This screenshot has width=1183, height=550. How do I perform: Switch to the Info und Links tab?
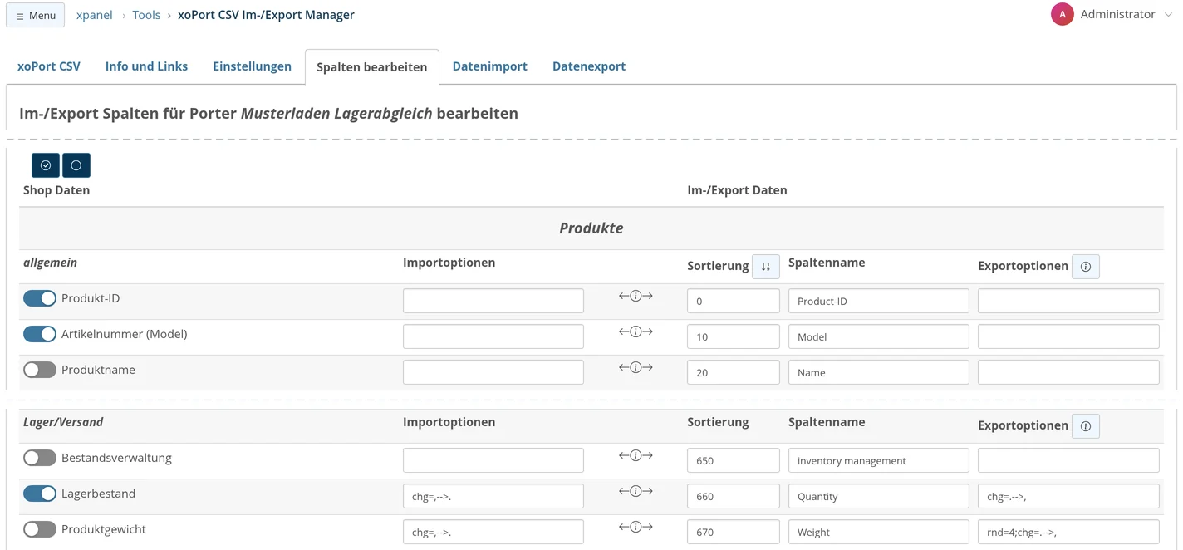click(146, 66)
